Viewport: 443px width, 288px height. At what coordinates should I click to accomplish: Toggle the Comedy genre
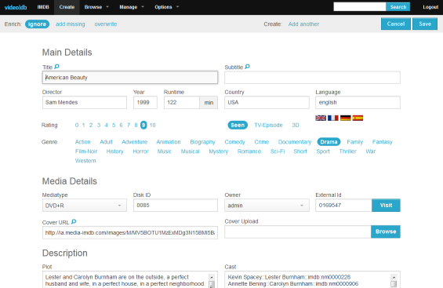point(234,142)
